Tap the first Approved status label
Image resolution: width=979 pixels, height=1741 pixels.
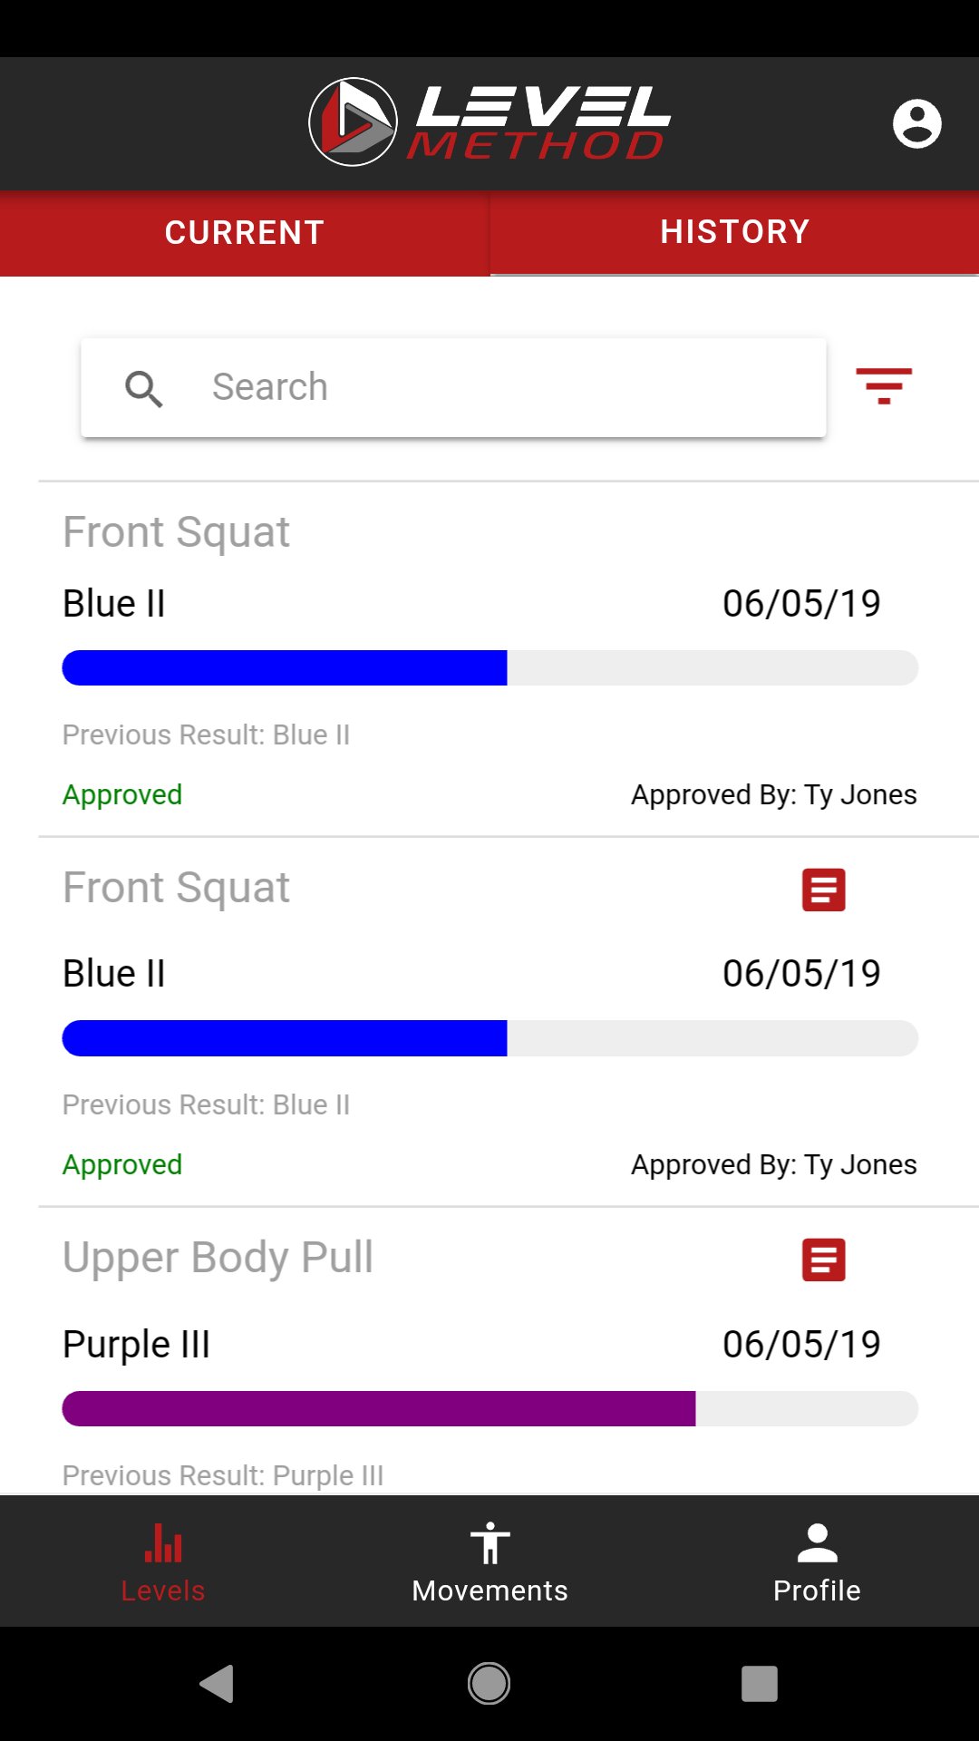pyautogui.click(x=122, y=794)
